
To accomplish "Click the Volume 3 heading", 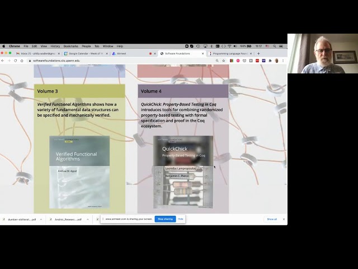I will coord(48,91).
